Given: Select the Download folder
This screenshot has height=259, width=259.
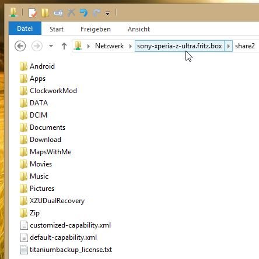Looking at the screenshot, I should tap(40, 140).
